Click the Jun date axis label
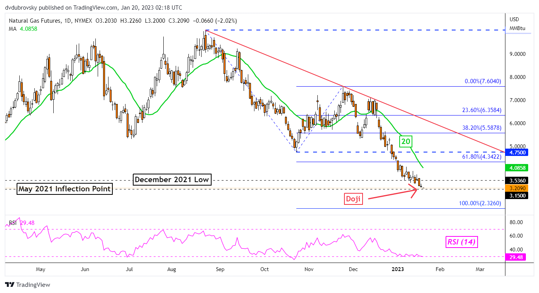 pyautogui.click(x=86, y=270)
